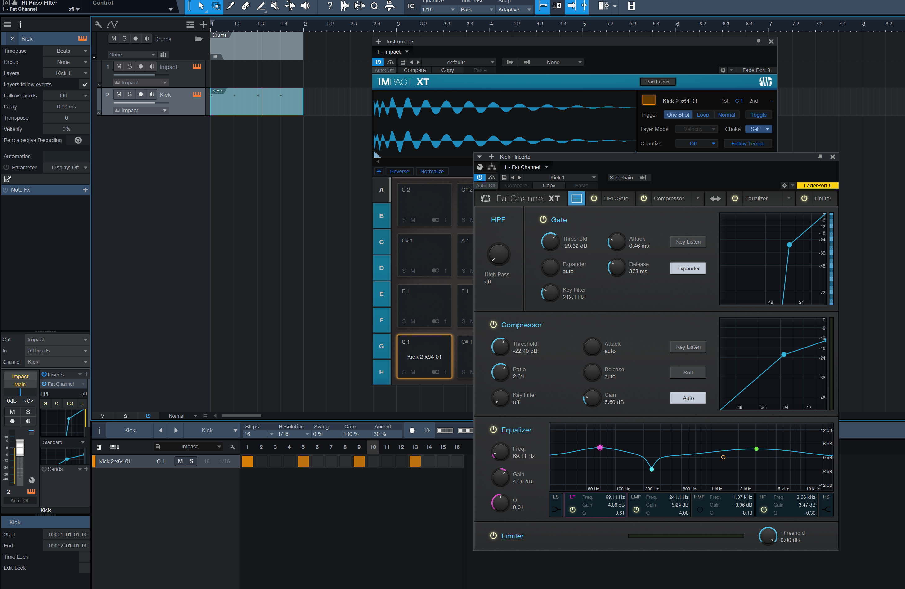Select the Arrow tool in the toolbar

tap(201, 6)
